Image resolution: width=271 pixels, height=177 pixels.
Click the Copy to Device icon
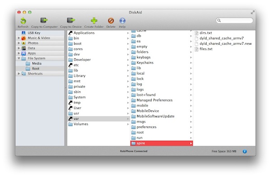(71, 20)
